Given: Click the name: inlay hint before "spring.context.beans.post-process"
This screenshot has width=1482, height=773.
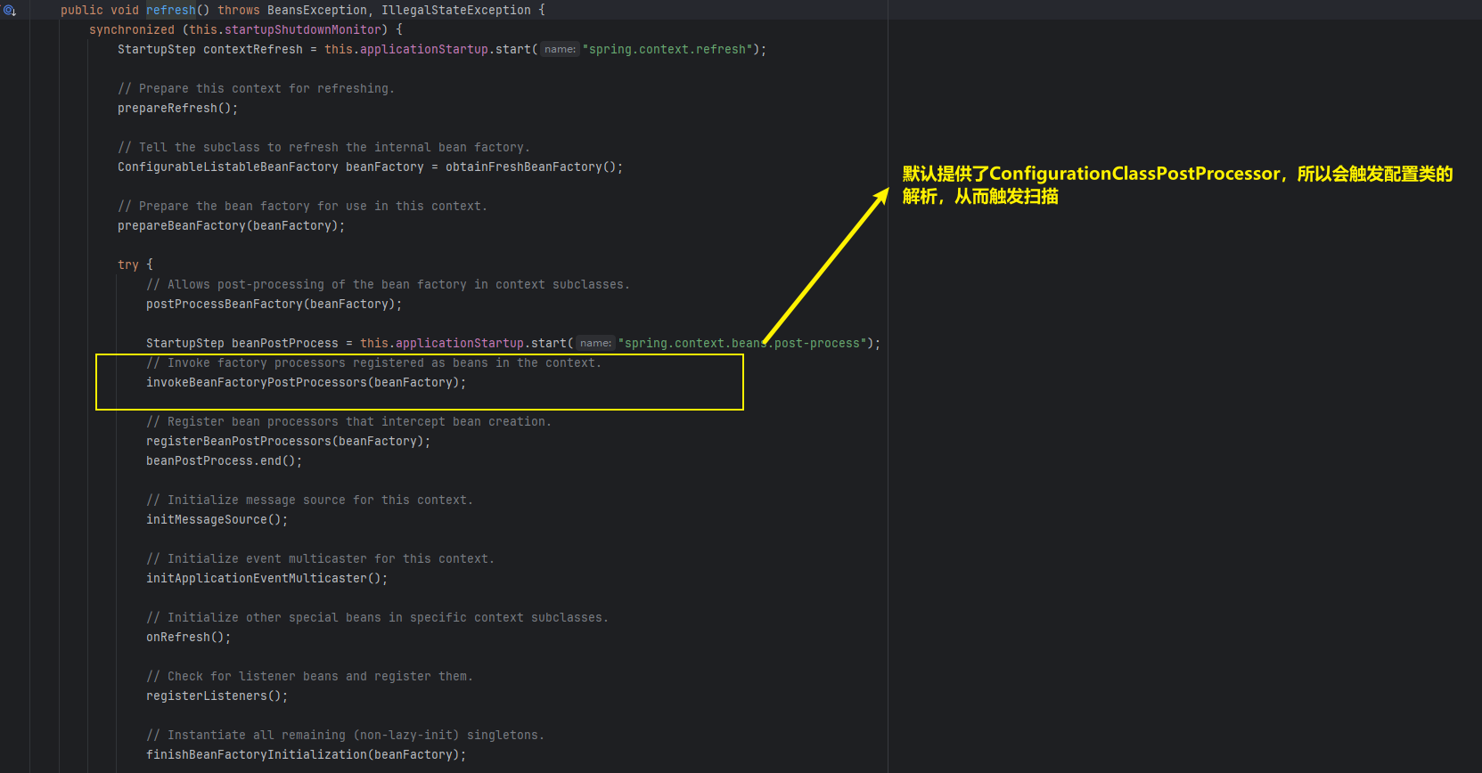Looking at the screenshot, I should [x=595, y=344].
